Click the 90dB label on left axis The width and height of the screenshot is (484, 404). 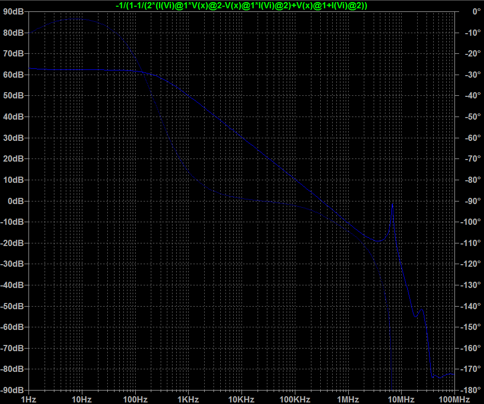(13, 12)
